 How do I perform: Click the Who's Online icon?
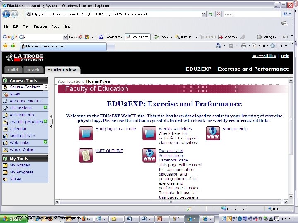[6, 150]
